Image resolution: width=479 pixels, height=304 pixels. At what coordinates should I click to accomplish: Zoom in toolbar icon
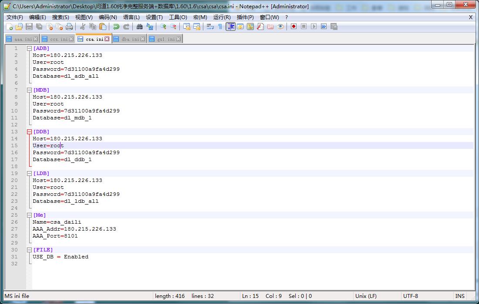(x=163, y=27)
